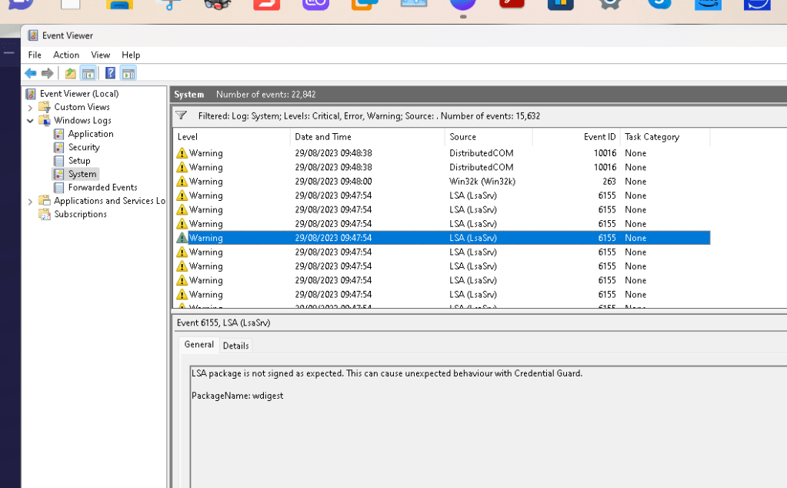Switch to the Details tab
The height and width of the screenshot is (488, 787).
click(x=235, y=346)
